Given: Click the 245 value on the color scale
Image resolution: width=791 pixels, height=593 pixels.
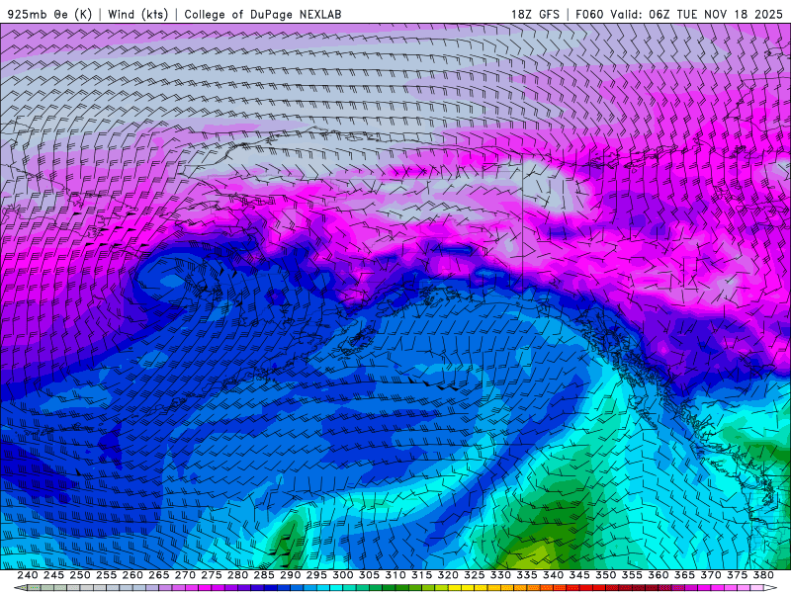Looking at the screenshot, I should click(53, 575).
